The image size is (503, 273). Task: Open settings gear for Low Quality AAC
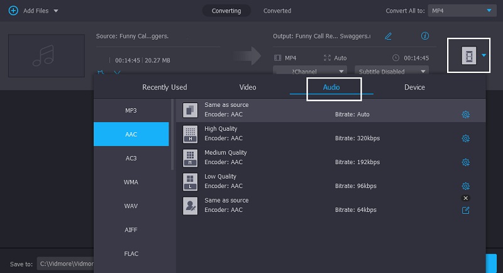click(x=465, y=186)
